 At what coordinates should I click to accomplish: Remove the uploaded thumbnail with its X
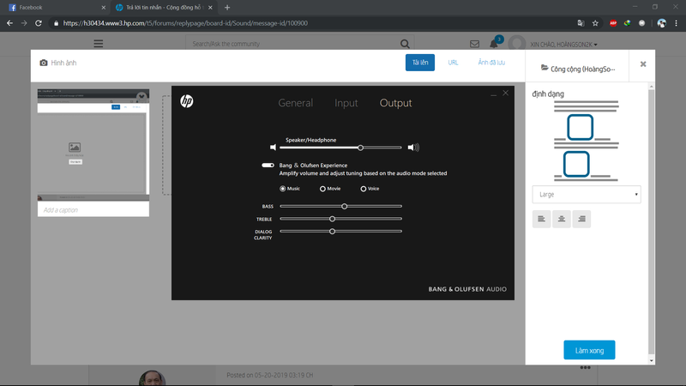coord(141,96)
